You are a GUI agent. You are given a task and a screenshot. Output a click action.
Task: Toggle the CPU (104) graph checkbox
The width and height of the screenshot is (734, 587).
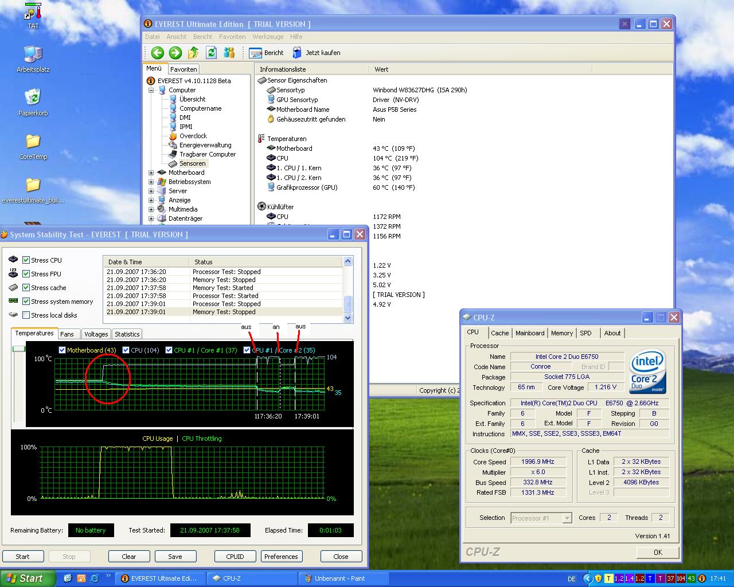(x=126, y=350)
